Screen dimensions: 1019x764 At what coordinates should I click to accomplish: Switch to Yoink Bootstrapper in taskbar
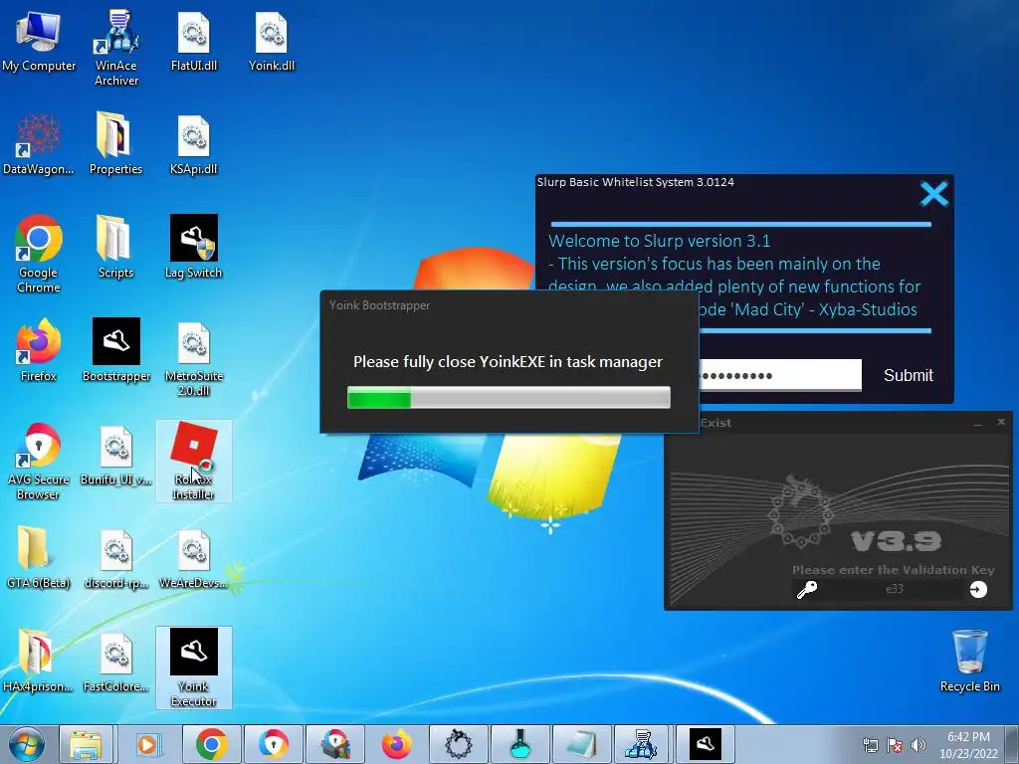coord(706,744)
